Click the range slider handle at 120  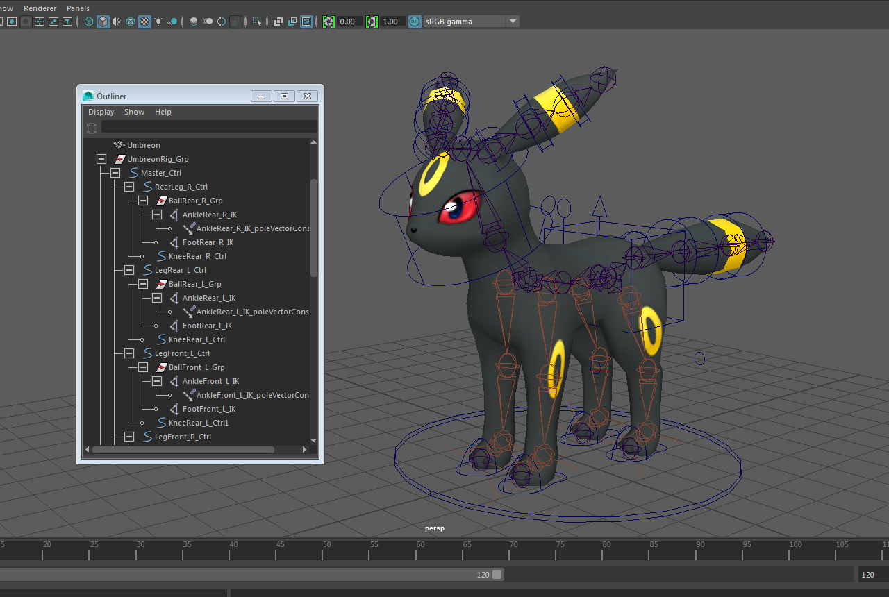(497, 575)
